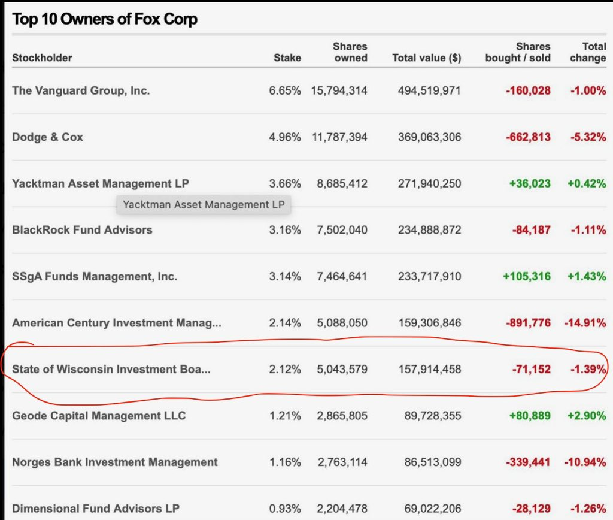
Task: Click Geode shares bought +80,889
Action: pos(530,416)
